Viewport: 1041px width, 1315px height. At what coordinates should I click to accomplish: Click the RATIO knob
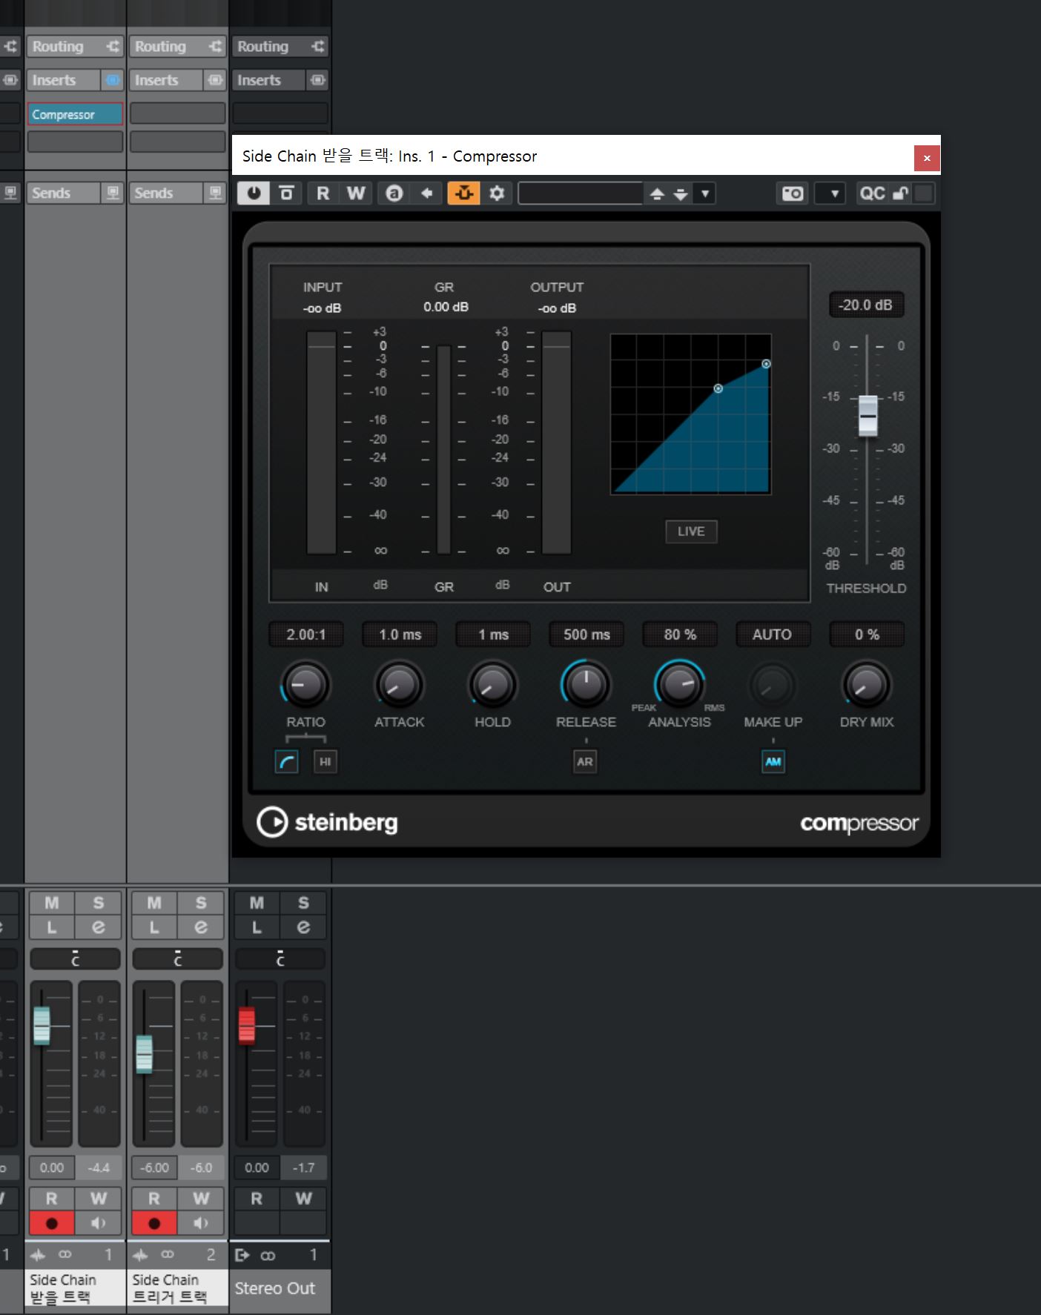305,685
